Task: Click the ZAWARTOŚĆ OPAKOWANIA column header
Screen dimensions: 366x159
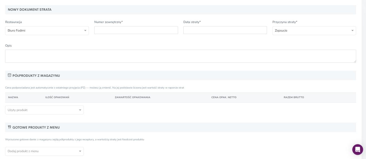Action: tap(133, 97)
